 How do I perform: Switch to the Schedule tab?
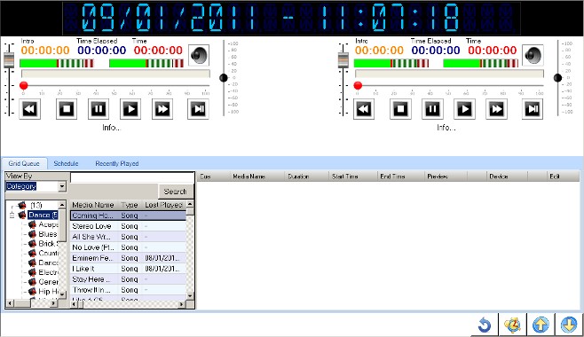(x=66, y=164)
